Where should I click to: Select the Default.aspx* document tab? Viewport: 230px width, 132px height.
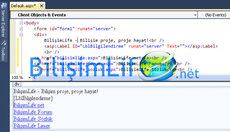tap(23, 6)
